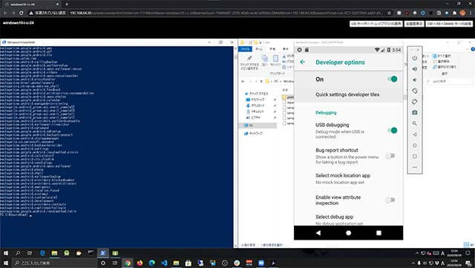Click Edge icon in the upper taskbar

click(42, 253)
